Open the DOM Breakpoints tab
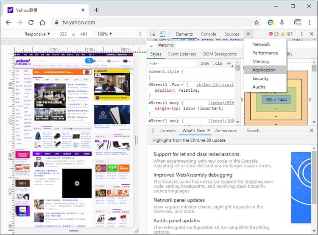The image size is (318, 235). (220, 54)
